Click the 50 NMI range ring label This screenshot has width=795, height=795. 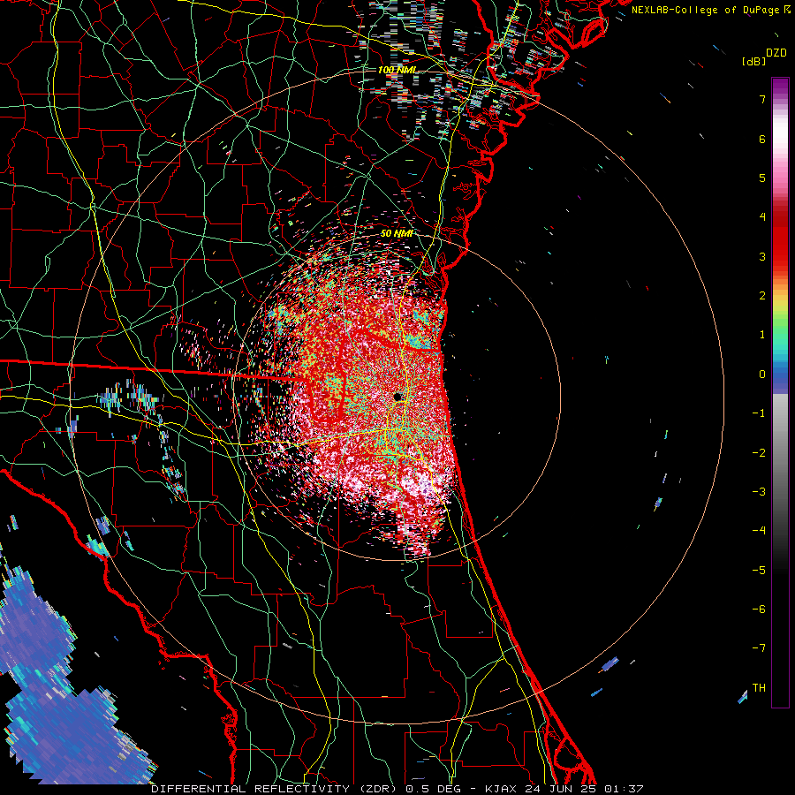click(x=397, y=233)
